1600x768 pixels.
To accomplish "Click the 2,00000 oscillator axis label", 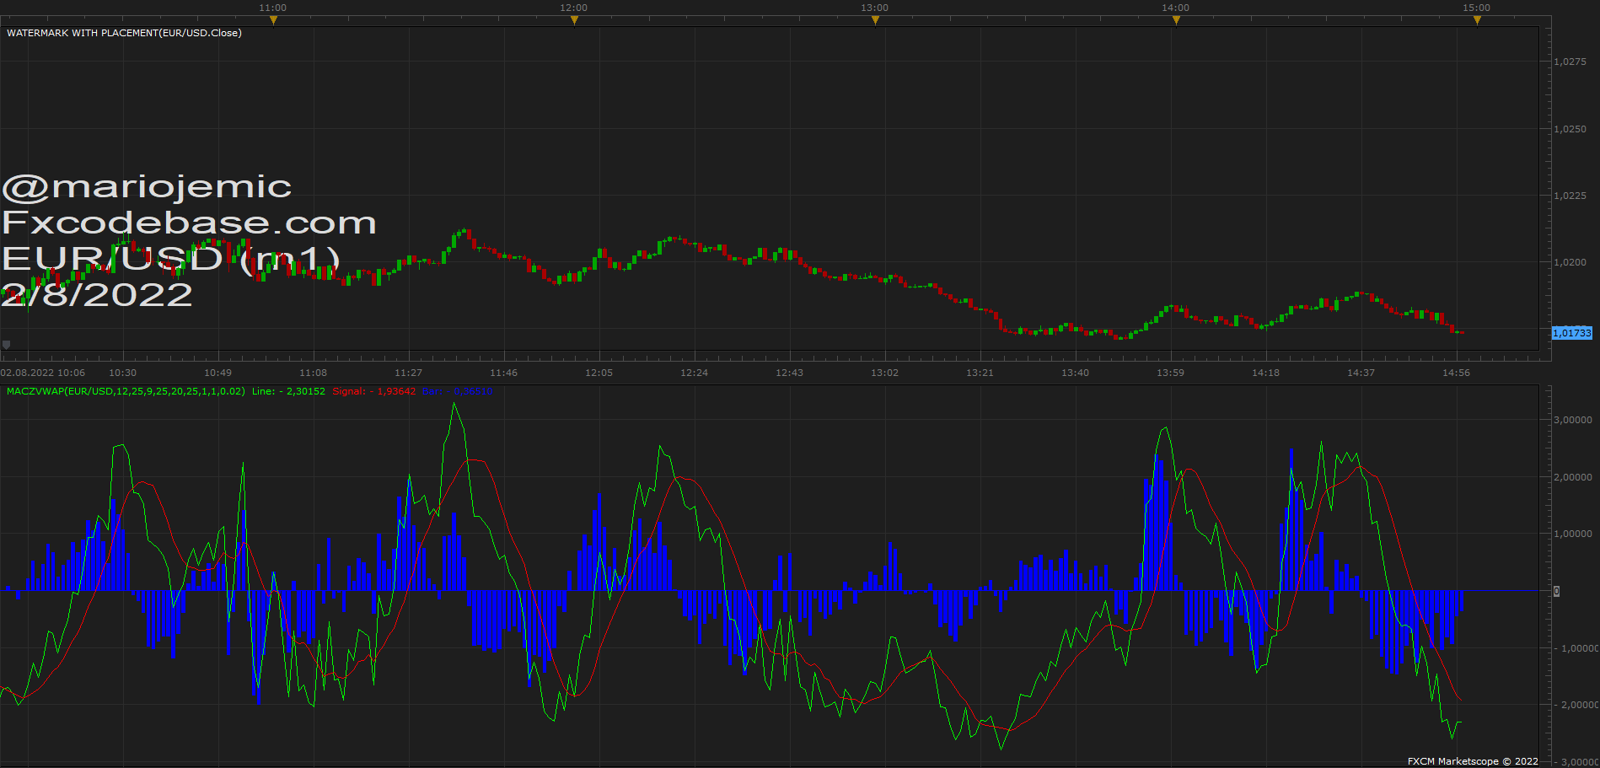I will [x=1573, y=477].
